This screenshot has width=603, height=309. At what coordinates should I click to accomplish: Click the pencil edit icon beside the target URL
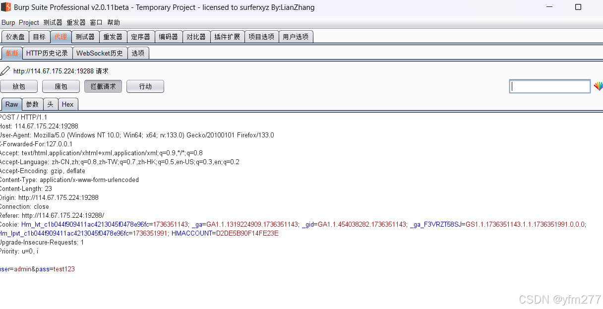pos(5,71)
